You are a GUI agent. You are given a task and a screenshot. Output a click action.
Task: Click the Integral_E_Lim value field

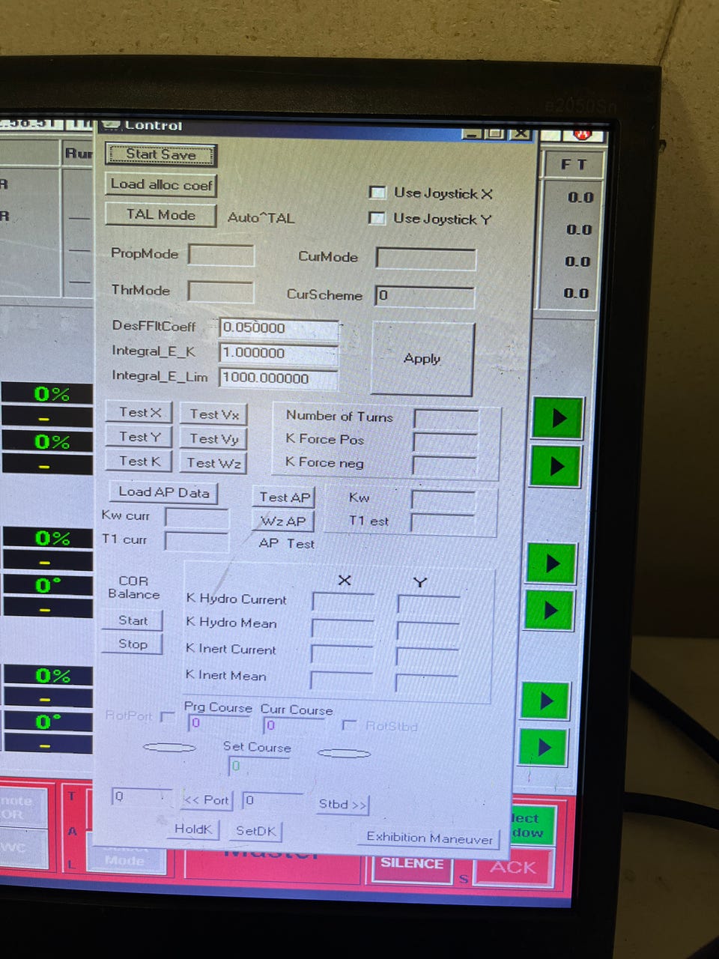[277, 378]
